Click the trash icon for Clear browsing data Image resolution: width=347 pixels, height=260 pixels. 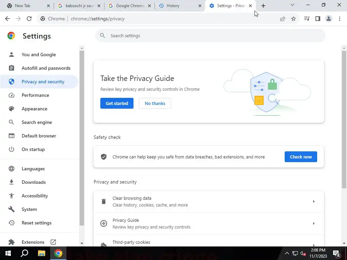point(104,201)
